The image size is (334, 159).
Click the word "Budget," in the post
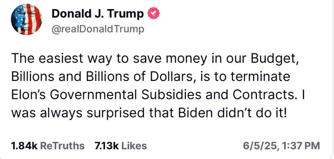point(274,59)
